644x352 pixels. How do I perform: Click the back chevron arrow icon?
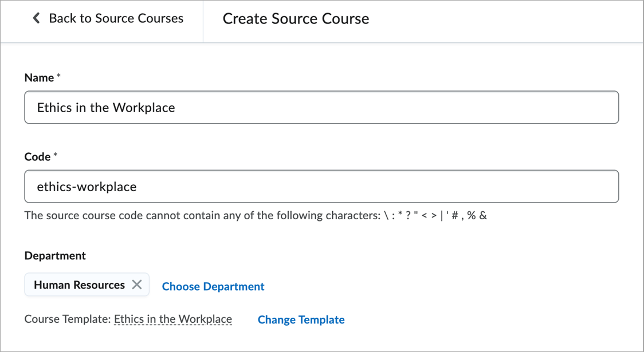(36, 18)
